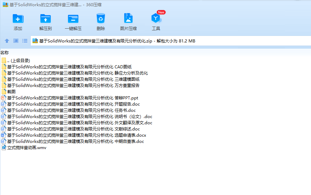
Task: Click the 删除 (Delete) trash icon
Action: [101, 18]
